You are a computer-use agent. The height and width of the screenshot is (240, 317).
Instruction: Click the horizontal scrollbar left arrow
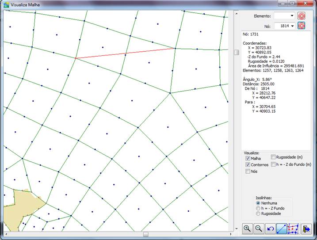pos(6,234)
